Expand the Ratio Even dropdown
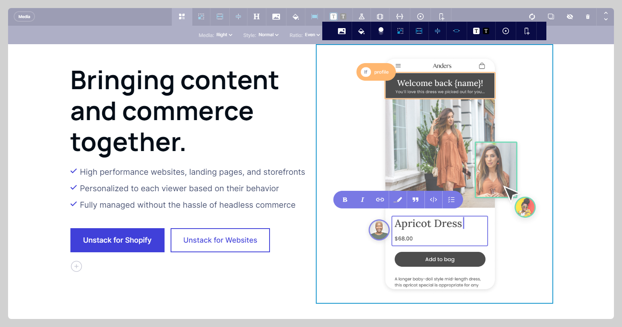This screenshot has width=622, height=327. (x=312, y=35)
